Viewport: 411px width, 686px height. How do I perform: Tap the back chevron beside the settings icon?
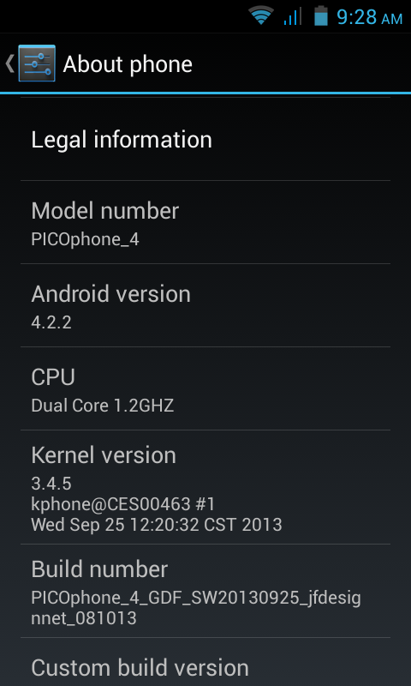(x=9, y=63)
